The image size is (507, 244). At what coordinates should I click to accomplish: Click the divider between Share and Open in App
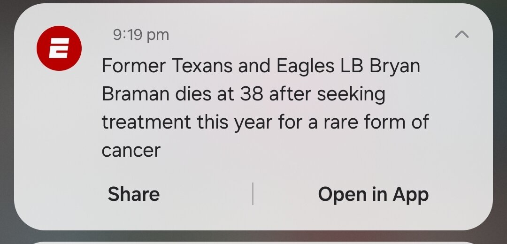[253, 194]
